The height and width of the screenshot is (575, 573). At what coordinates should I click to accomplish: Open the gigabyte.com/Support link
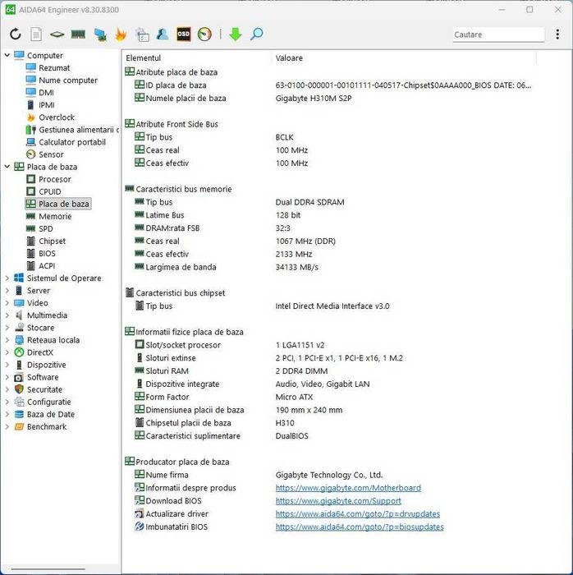click(x=338, y=501)
